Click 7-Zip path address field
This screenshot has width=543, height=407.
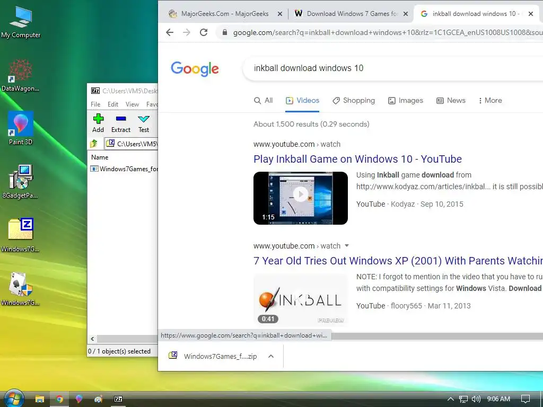coord(132,143)
